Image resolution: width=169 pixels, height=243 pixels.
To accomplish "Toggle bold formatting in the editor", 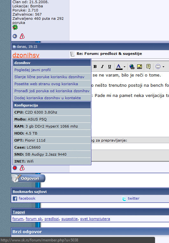I will (95, 66).
